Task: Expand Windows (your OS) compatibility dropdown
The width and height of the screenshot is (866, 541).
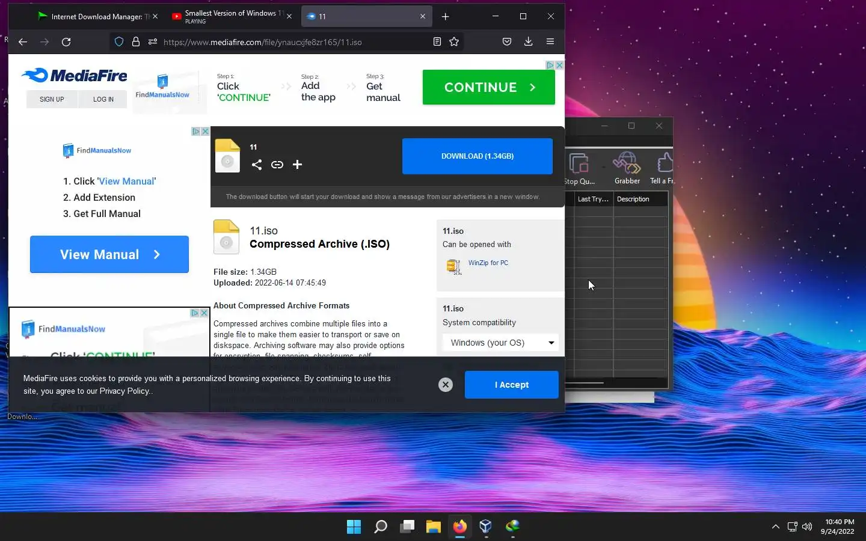Action: coord(500,343)
